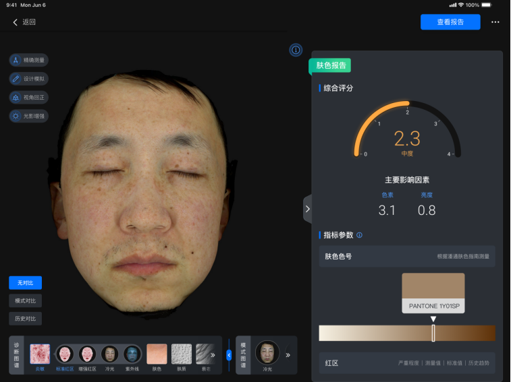The image size is (511, 382).
Task: Activate the 精确测量 precise measurement tool
Action: coord(28,60)
